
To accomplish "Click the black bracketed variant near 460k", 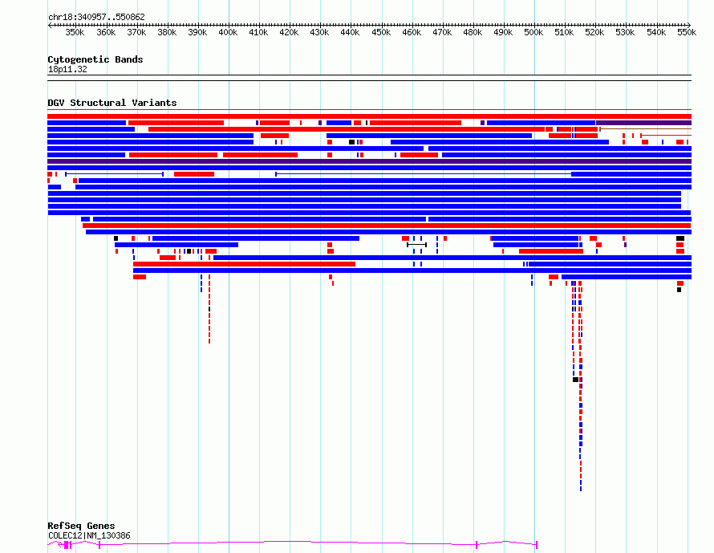I will [x=416, y=245].
